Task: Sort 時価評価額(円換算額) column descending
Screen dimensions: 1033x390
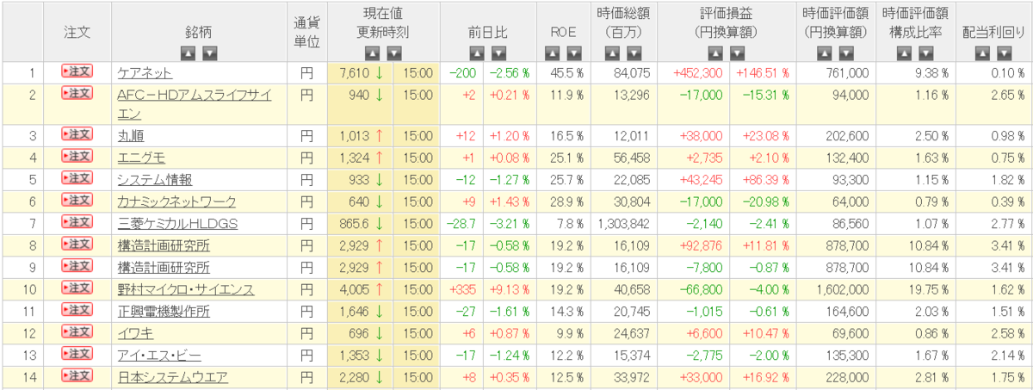Action: [846, 53]
